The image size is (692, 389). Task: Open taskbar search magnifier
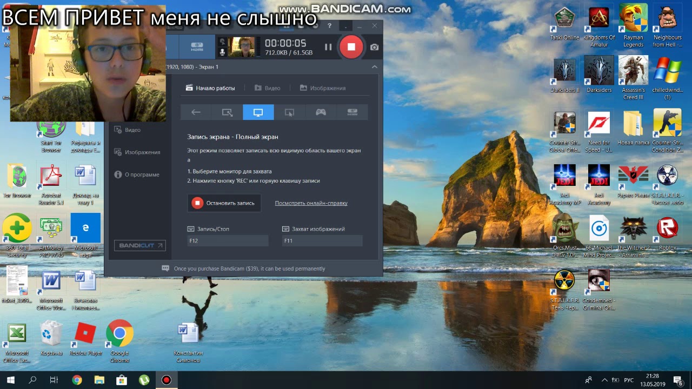pos(32,380)
